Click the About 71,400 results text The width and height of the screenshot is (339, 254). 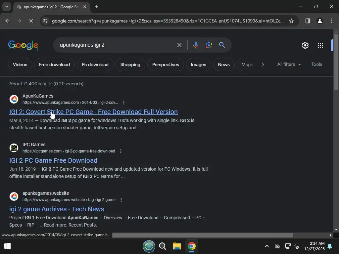[x=46, y=84]
